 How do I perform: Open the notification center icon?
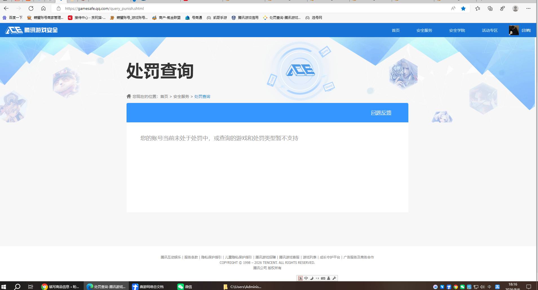pyautogui.click(x=529, y=287)
